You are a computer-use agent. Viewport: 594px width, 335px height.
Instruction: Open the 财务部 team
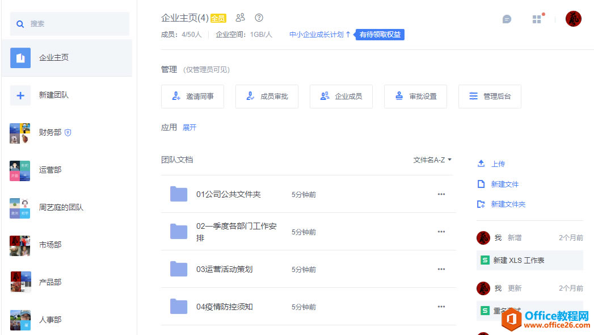pyautogui.click(x=50, y=132)
